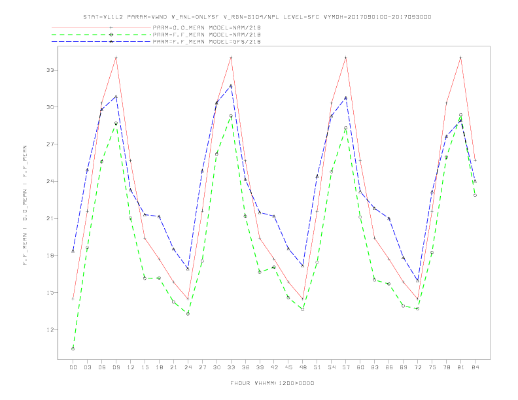
Task: Click x-axis forecast hour label 54
Action: point(332,367)
